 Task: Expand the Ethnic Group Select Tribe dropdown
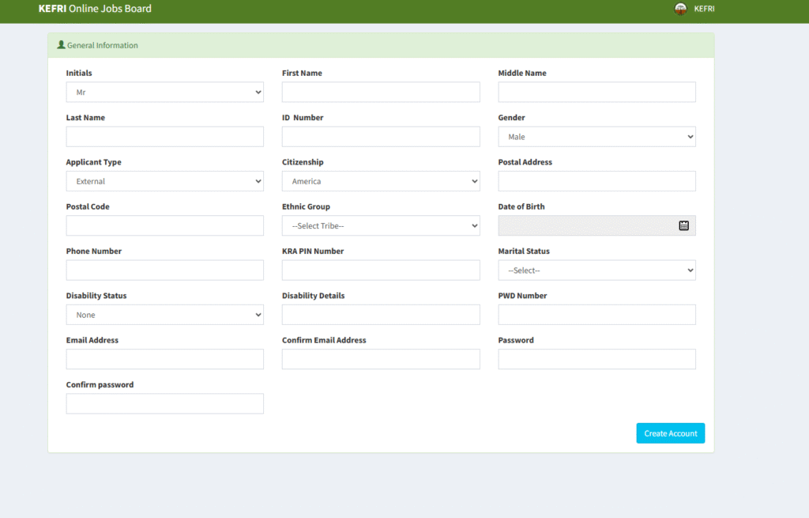381,225
